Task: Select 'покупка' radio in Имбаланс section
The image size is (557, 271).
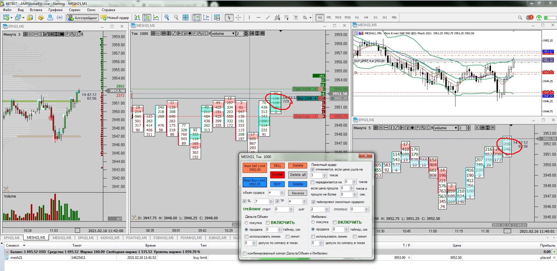Action: [x=313, y=222]
